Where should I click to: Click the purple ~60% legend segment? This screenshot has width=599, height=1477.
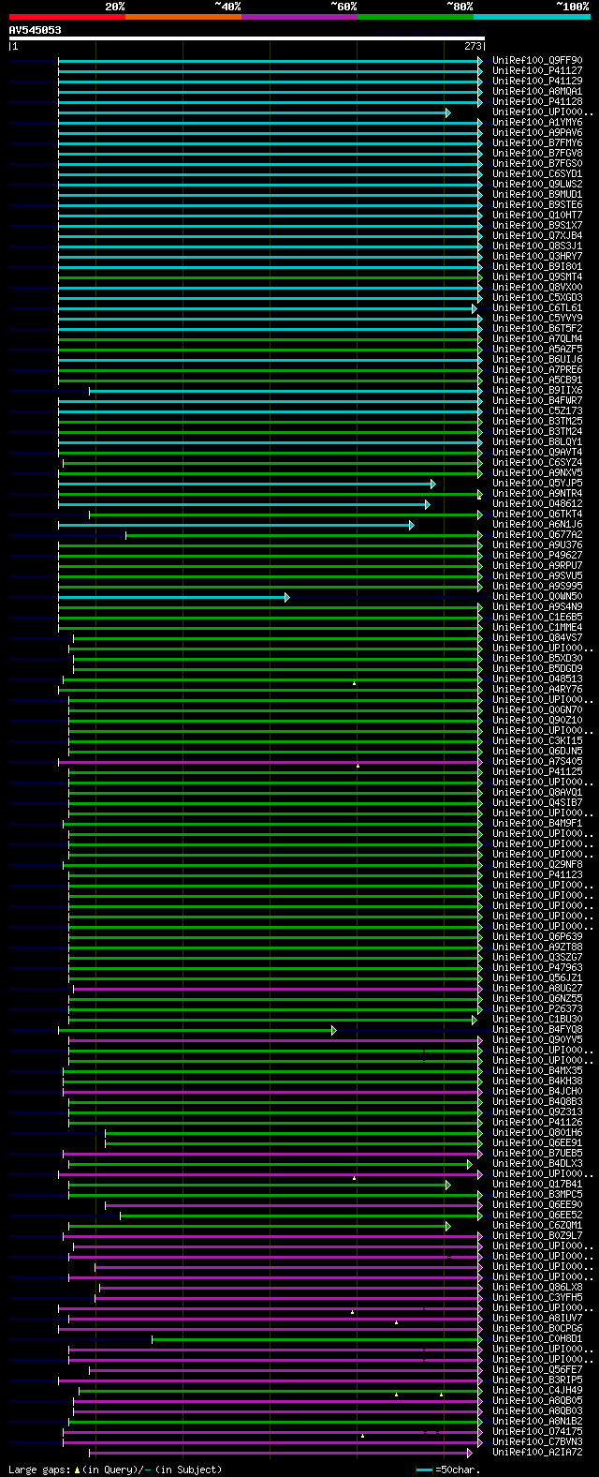[299, 17]
